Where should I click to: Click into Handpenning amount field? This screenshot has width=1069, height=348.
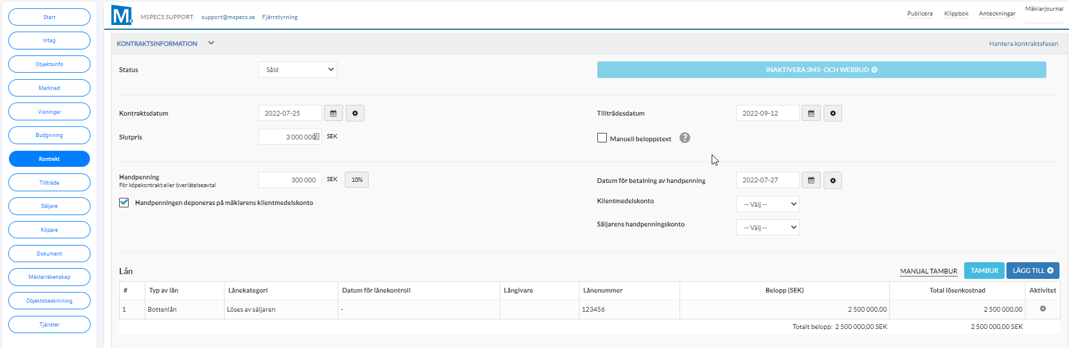290,180
